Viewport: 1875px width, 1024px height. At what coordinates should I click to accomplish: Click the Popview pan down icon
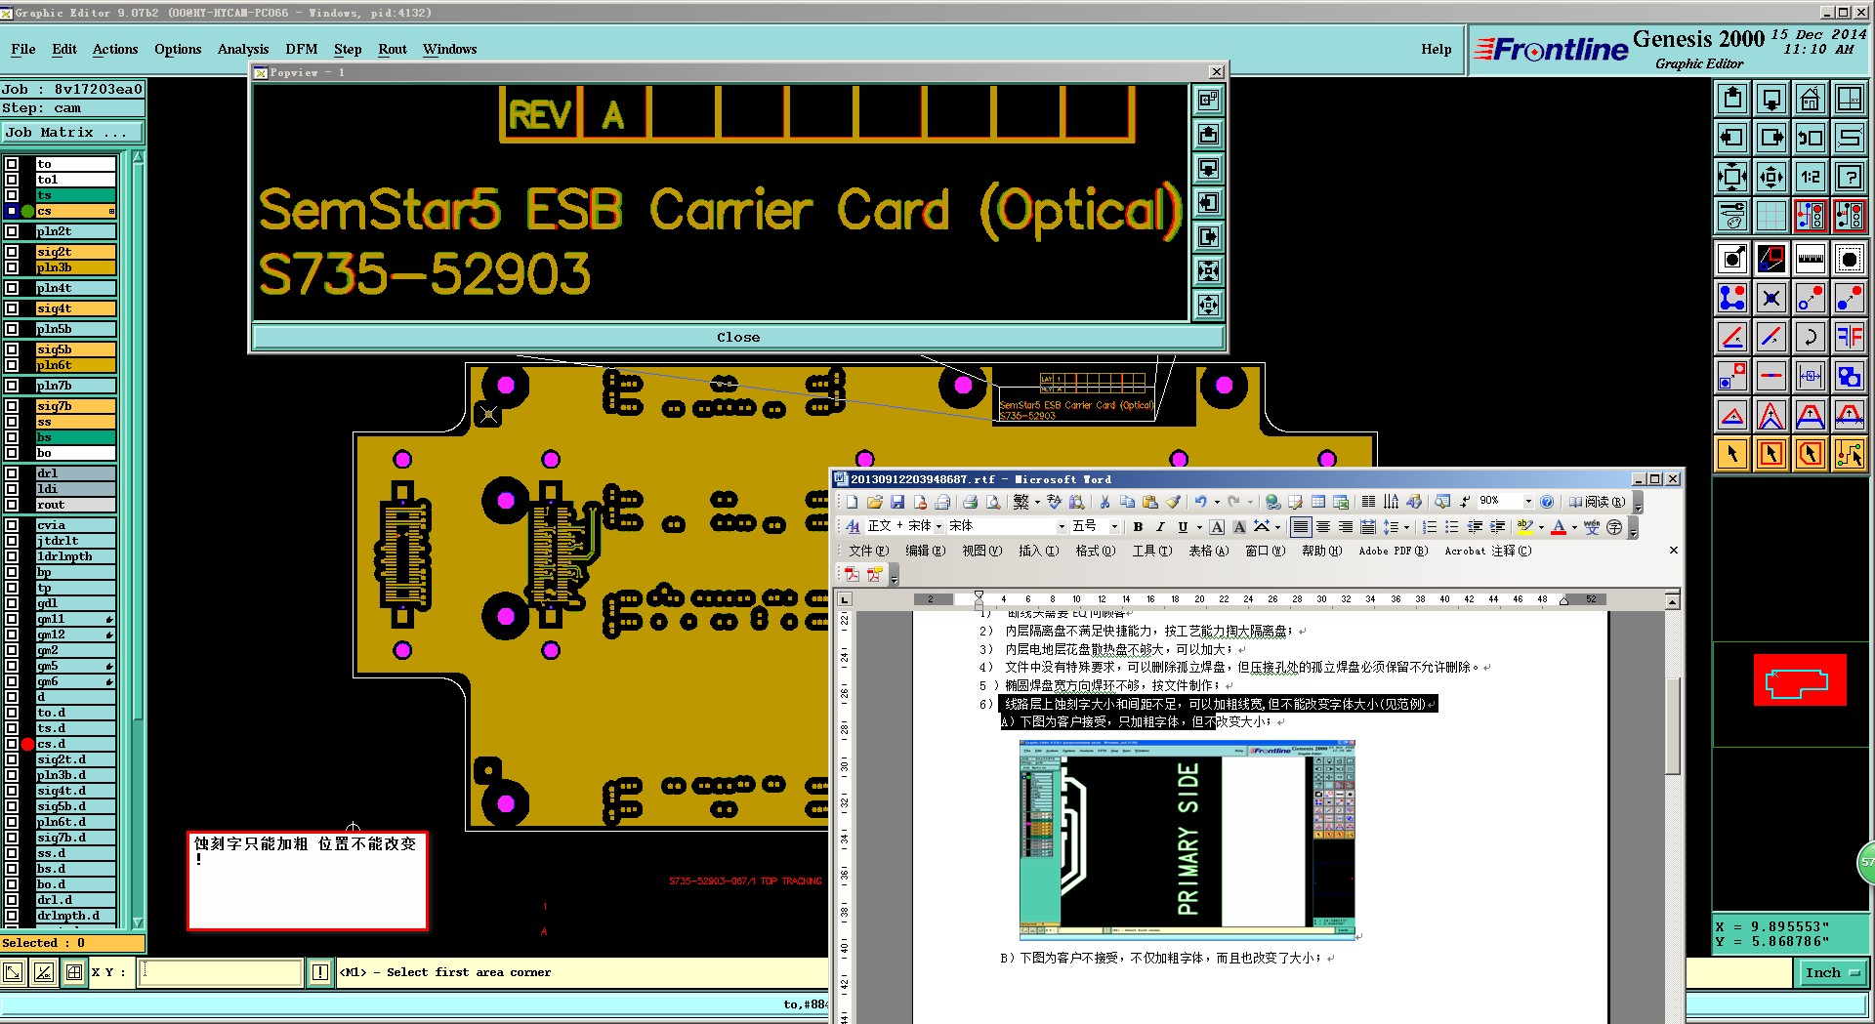click(1208, 168)
